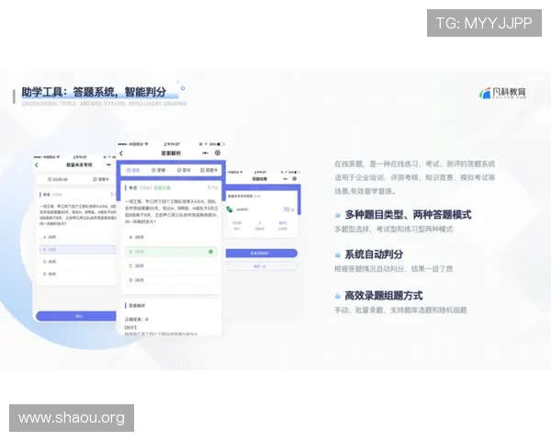The image size is (551, 441).
Task: Click the green check icon on option B
Action: (x=211, y=252)
